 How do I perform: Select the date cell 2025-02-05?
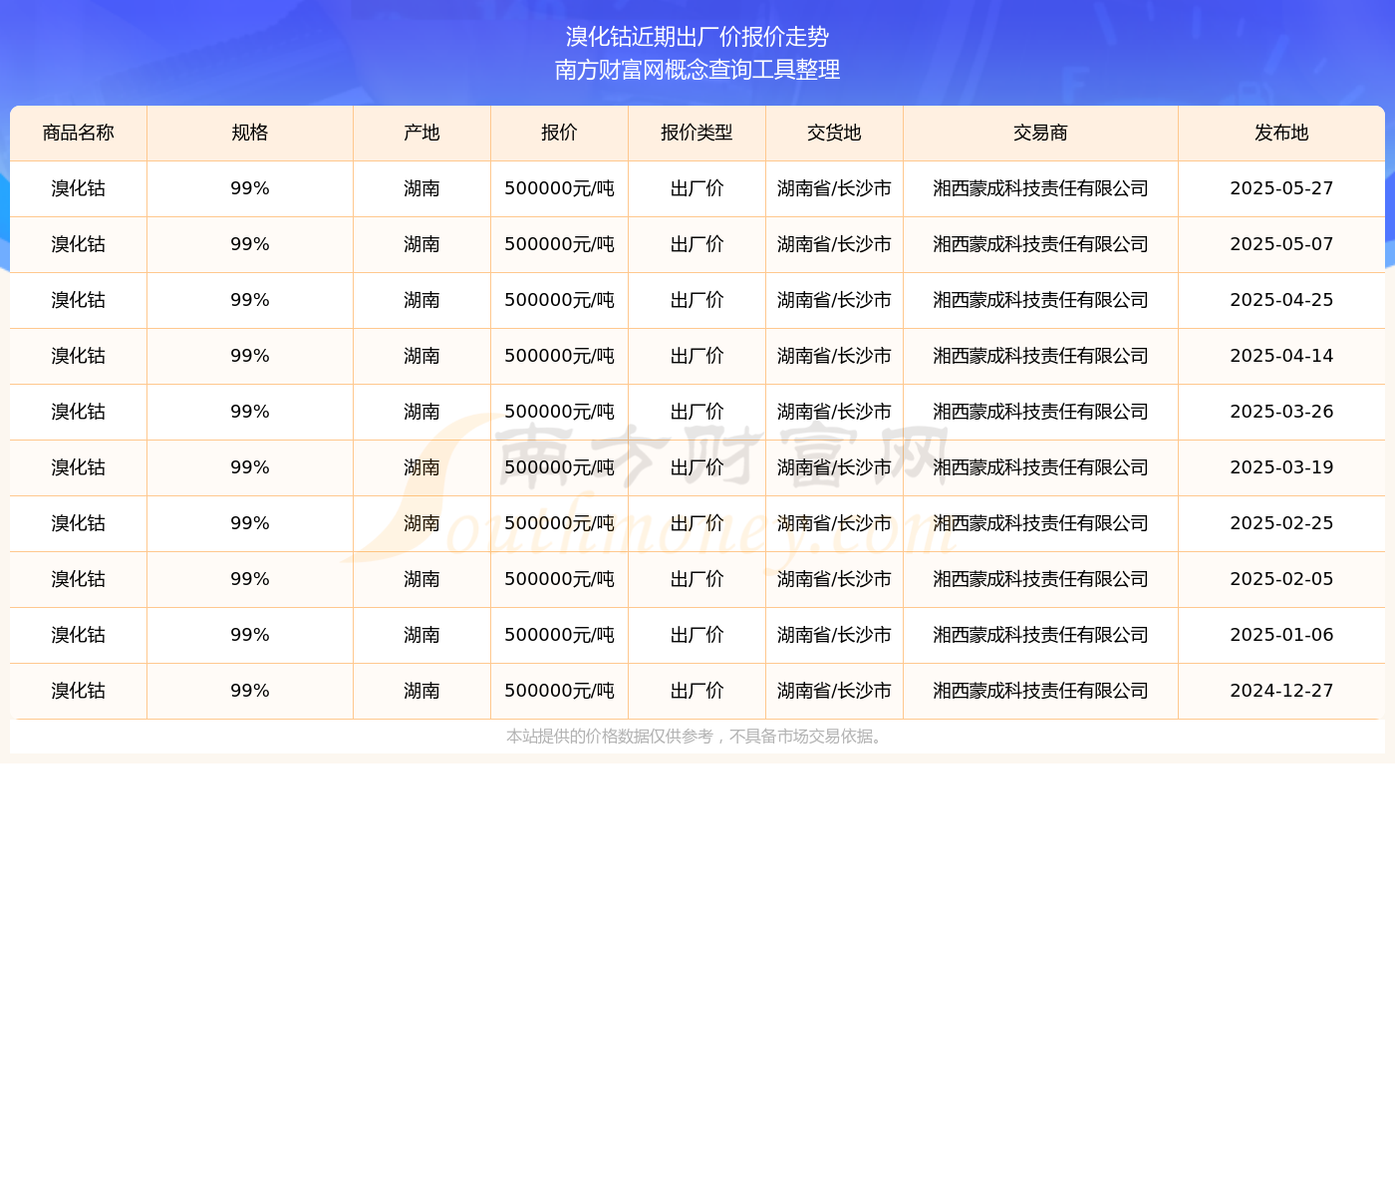tap(1281, 579)
